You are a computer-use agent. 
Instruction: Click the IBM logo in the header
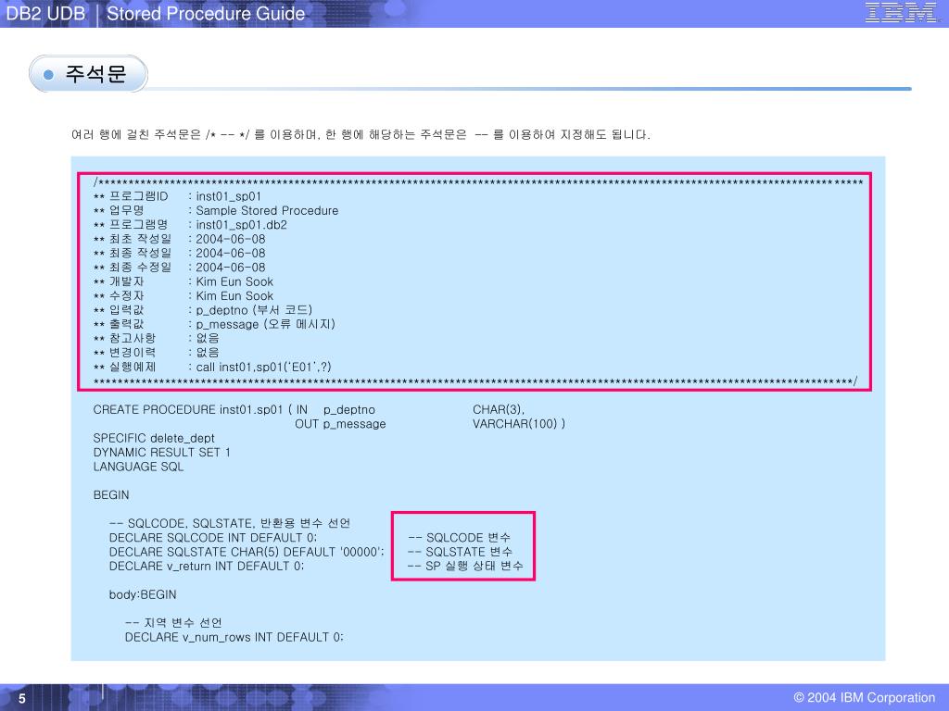[901, 13]
